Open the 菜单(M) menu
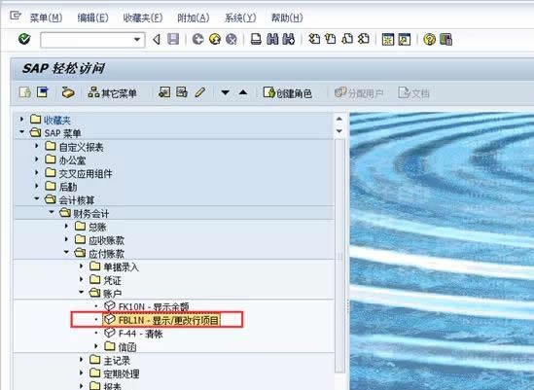The height and width of the screenshot is (390, 534). tap(46, 18)
